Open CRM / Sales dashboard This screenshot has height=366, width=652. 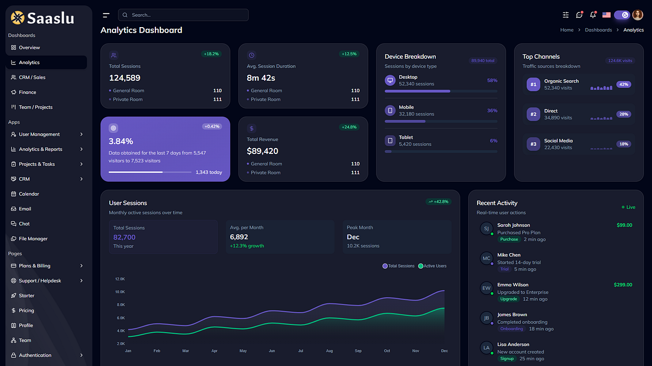click(46, 78)
